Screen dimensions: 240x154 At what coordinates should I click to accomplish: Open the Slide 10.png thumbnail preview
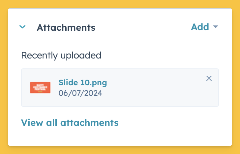coord(40,88)
